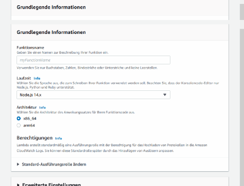Select the x86_64 architecture radio button

coord(19,119)
